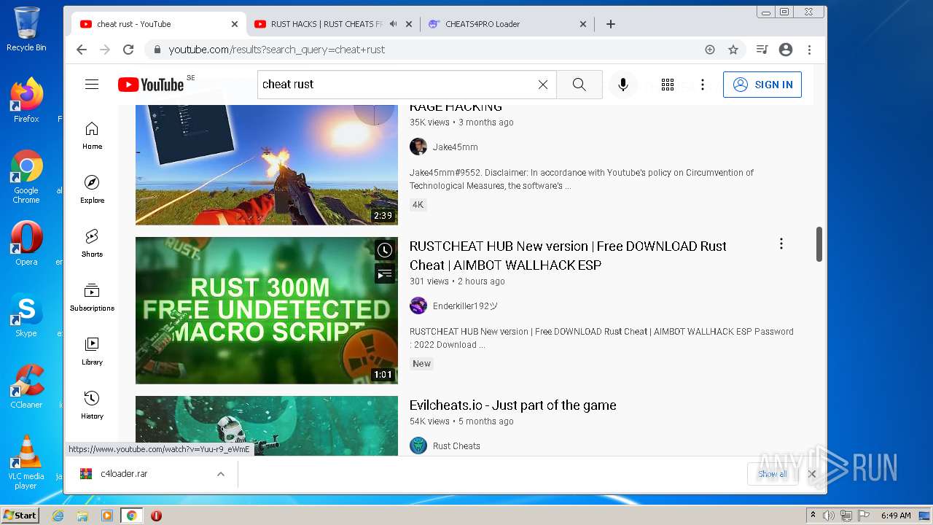
Task: Open Chrome profile avatar
Action: tap(786, 50)
